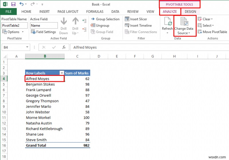This screenshot has width=229, height=160.
Task: Click the Ungroup command
Action: (x=100, y=25)
